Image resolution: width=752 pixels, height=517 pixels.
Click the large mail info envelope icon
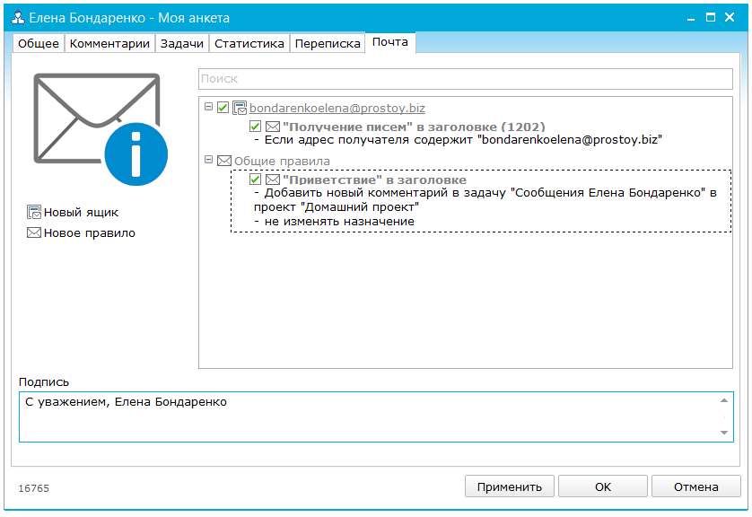pos(100,127)
